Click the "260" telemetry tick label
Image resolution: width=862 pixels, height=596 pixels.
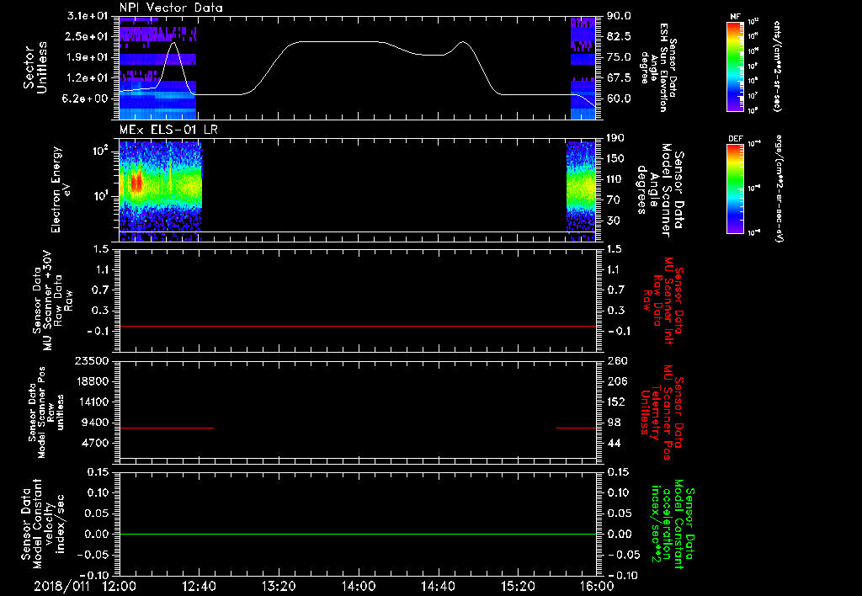coord(615,360)
